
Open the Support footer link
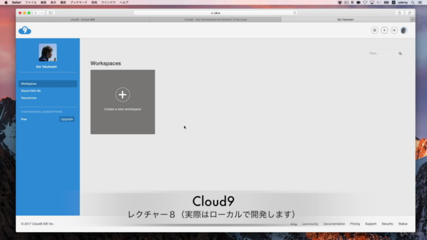click(371, 224)
